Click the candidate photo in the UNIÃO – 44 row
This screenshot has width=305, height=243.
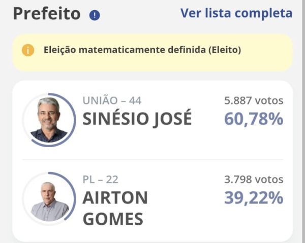point(49,120)
